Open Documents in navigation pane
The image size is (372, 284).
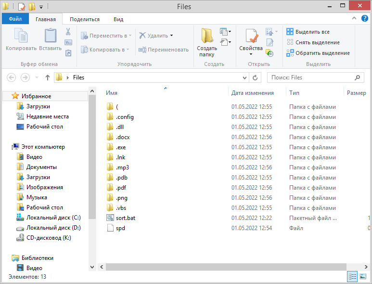(41, 167)
